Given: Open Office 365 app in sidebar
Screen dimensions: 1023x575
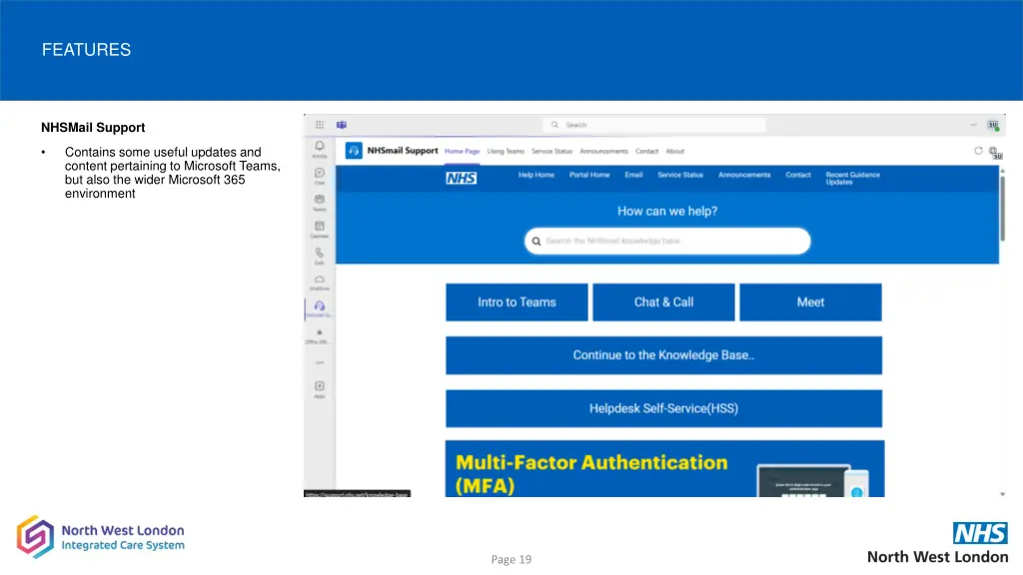Looking at the screenshot, I should (320, 335).
